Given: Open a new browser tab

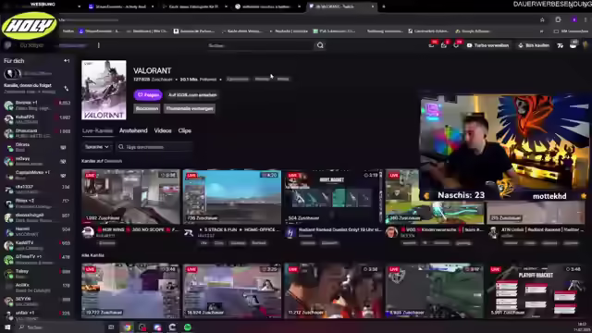Looking at the screenshot, I should click(384, 6).
